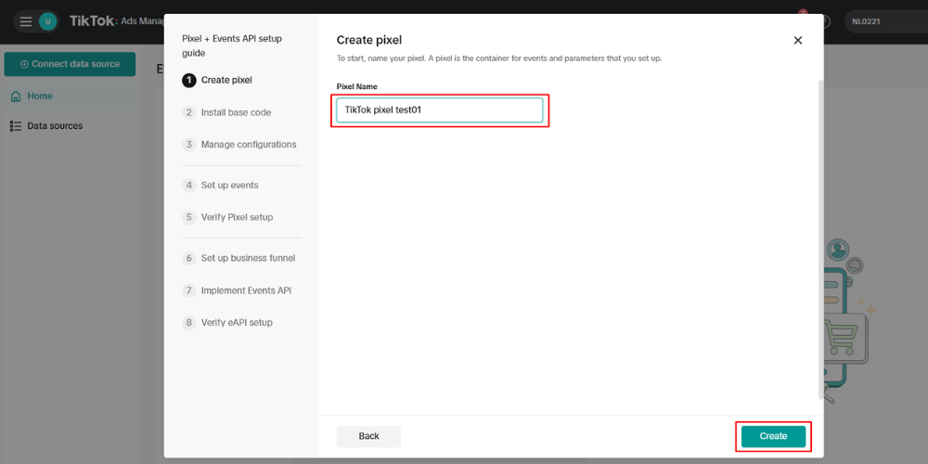Image resolution: width=928 pixels, height=464 pixels.
Task: Click the Back button
Action: [x=368, y=436]
